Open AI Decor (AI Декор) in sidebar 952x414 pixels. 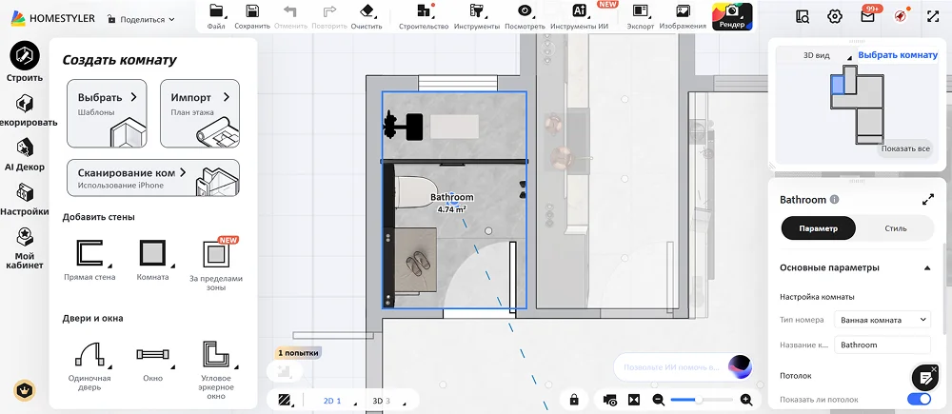[x=24, y=151]
